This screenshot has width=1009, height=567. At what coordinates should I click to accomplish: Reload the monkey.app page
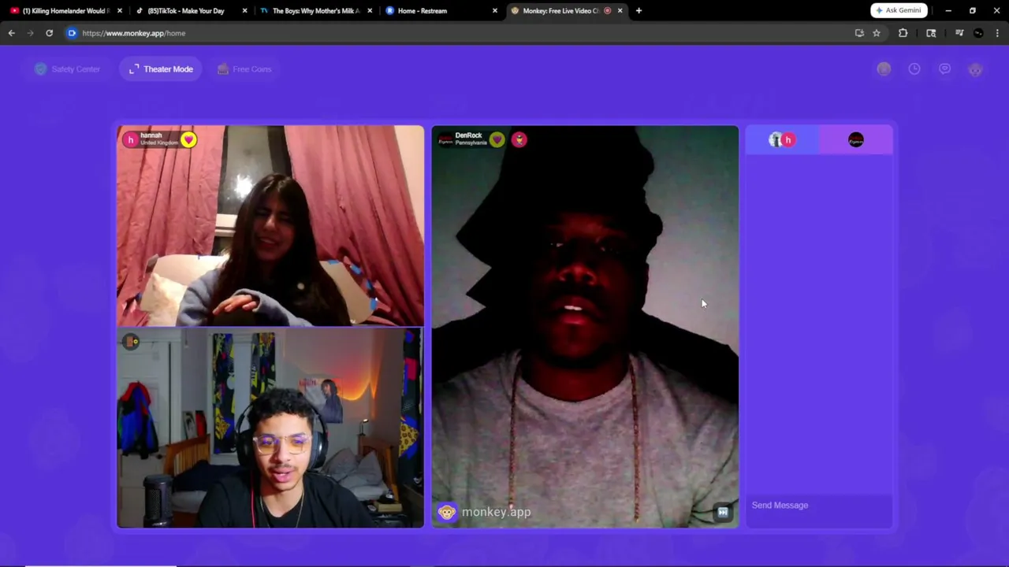49,33
